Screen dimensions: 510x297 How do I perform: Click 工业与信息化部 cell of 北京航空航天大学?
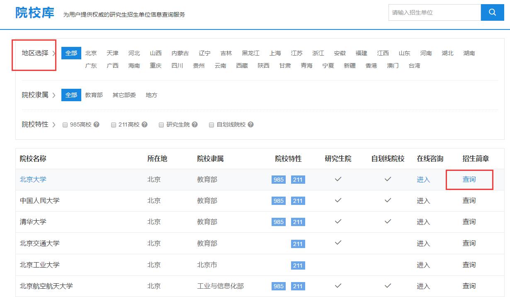(221, 286)
